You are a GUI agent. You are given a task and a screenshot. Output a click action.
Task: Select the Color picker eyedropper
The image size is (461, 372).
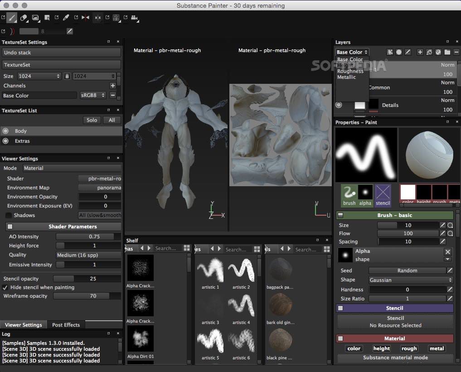(x=66, y=18)
